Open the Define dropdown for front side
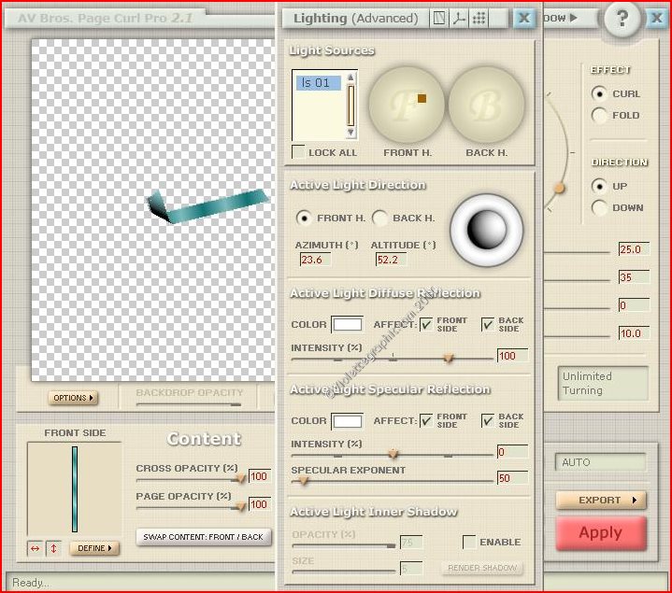The height and width of the screenshot is (593, 672). click(x=94, y=548)
